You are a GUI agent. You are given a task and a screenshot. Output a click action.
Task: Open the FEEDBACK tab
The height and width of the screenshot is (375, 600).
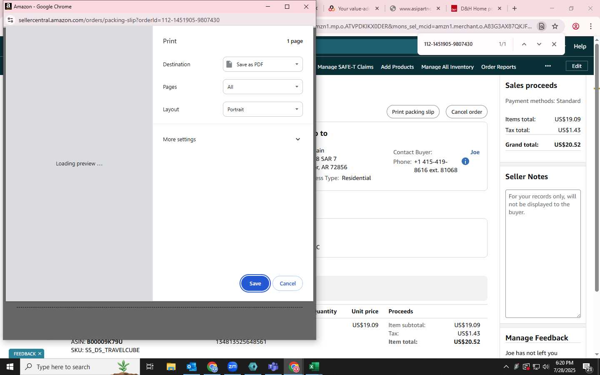25,354
